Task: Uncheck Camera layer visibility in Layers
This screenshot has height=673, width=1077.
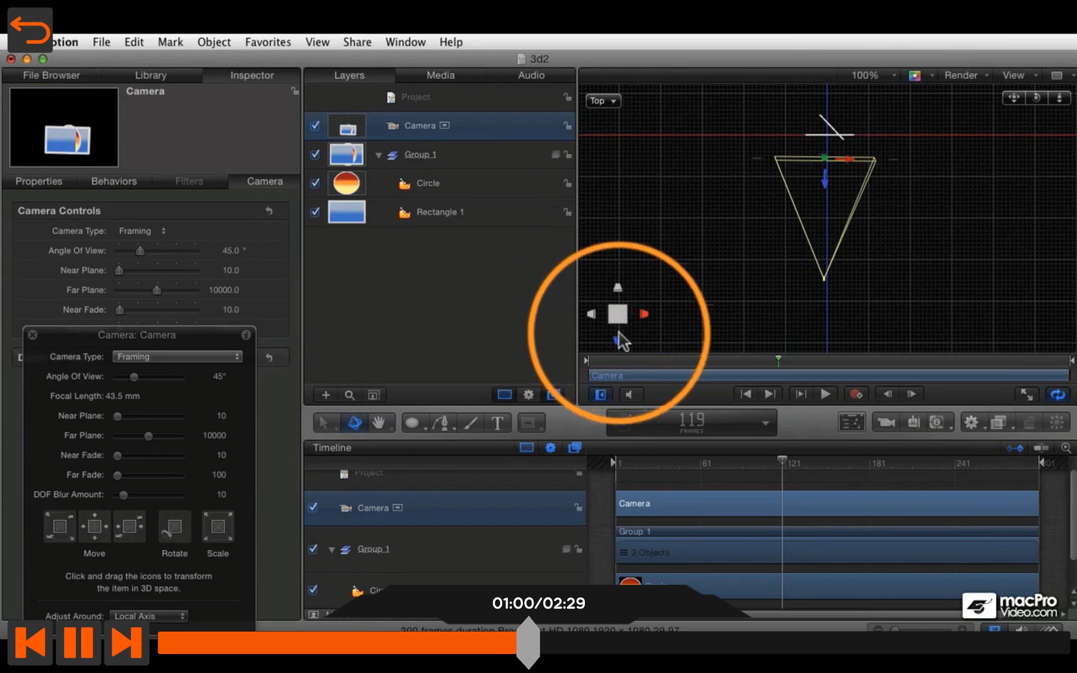Action: coord(315,126)
